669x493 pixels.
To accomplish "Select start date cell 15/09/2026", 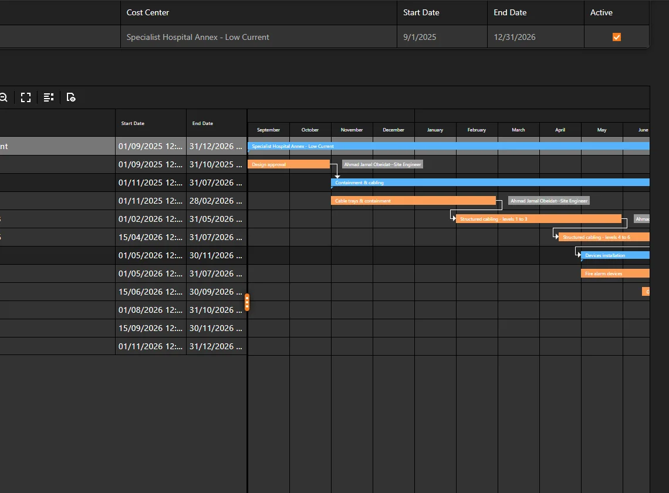I will click(151, 328).
